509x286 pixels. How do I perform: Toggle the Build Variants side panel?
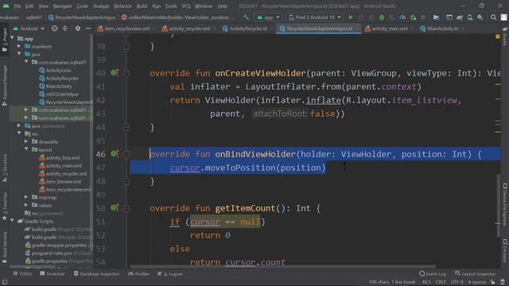point(5,246)
